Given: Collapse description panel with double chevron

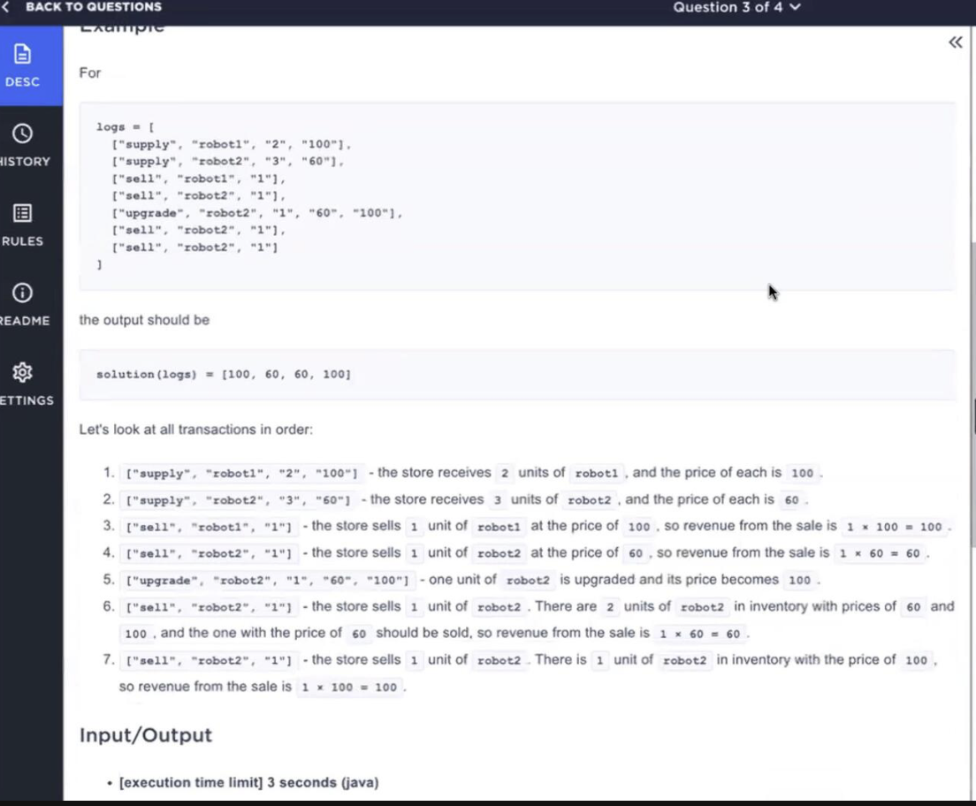Looking at the screenshot, I should (956, 42).
